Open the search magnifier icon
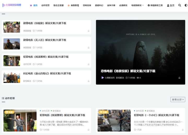The width and height of the screenshot is (188, 135). pyautogui.click(x=180, y=5)
